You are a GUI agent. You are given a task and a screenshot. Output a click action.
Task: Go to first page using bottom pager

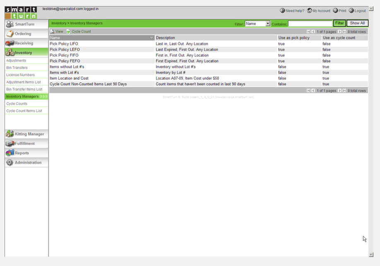click(x=308, y=90)
